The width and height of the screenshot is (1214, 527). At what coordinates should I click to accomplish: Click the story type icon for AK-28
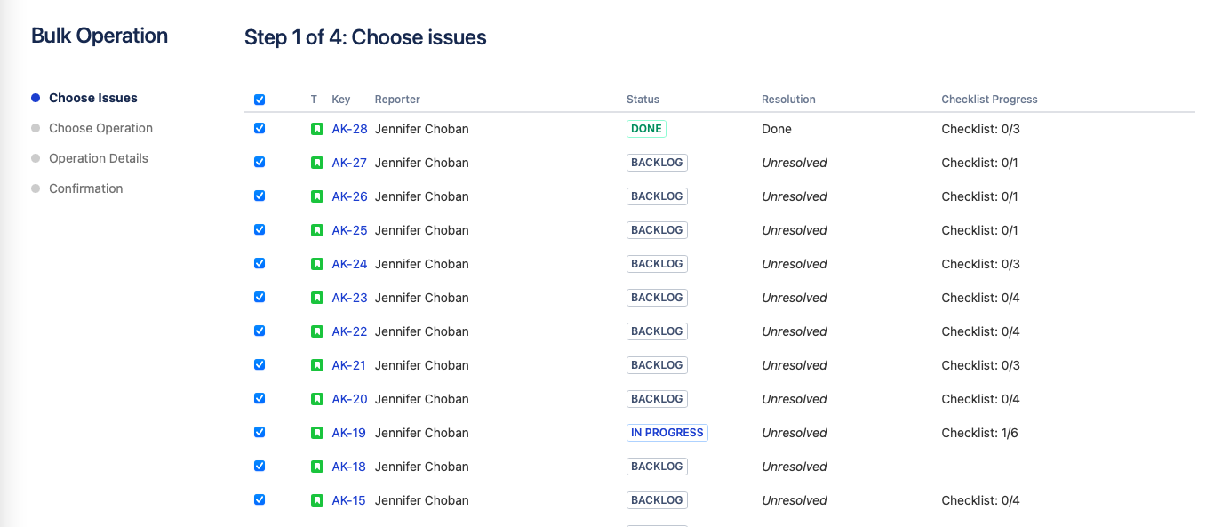click(317, 129)
